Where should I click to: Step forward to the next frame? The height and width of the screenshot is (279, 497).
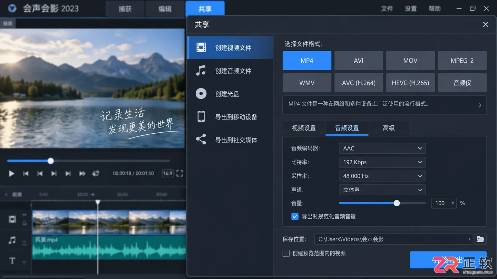coord(54,174)
